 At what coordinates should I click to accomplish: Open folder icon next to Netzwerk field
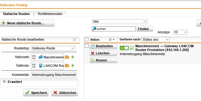pos(67,57)
